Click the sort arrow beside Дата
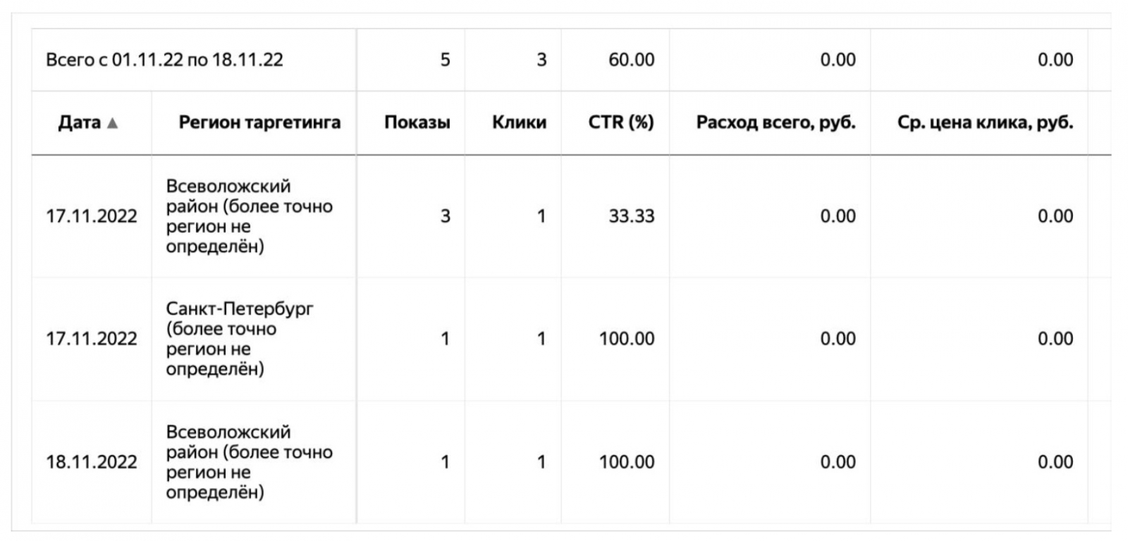 (112, 123)
